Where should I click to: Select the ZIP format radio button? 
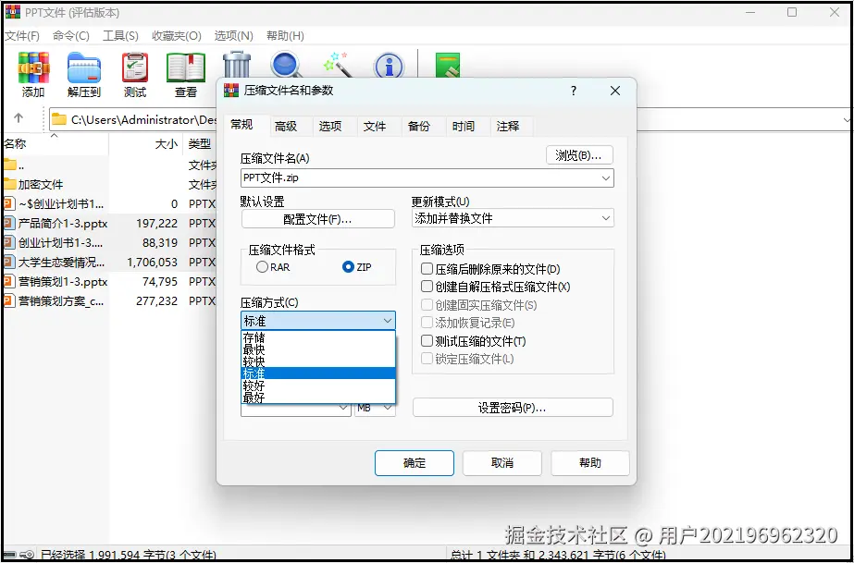[x=348, y=267]
